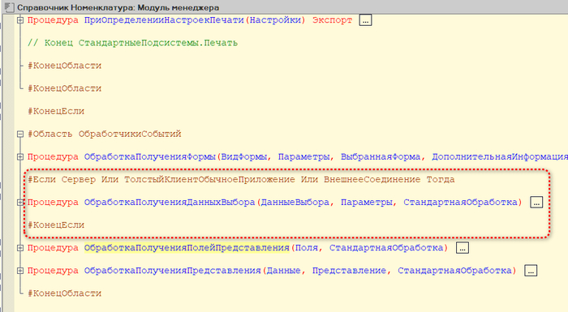Click the ТолстыйКлиентОбычноеПриложение directive word
This screenshot has width=568, height=312.
tap(209, 180)
